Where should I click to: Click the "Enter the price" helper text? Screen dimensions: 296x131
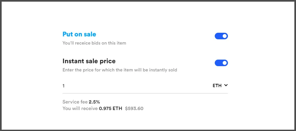tap(120, 70)
